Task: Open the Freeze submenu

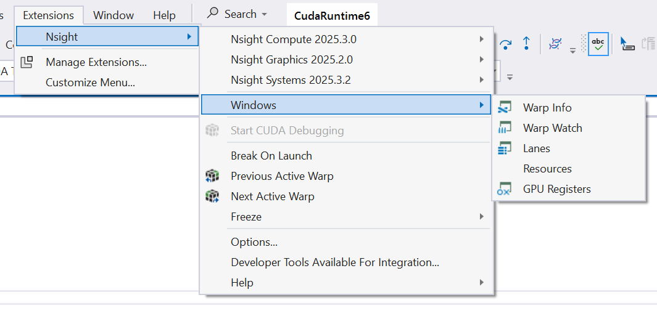Action: (346, 217)
